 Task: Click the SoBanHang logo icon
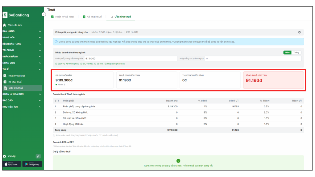(x=5, y=15)
